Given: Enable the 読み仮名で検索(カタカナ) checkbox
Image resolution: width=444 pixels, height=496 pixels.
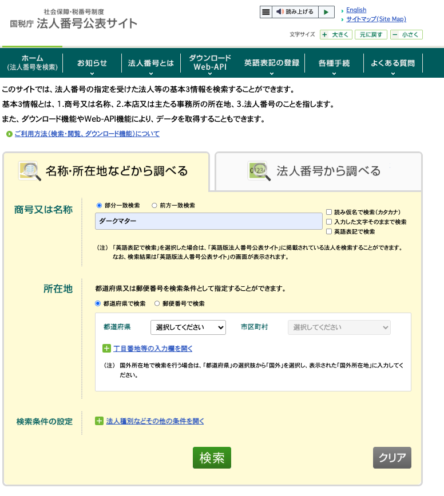Looking at the screenshot, I should (329, 212).
